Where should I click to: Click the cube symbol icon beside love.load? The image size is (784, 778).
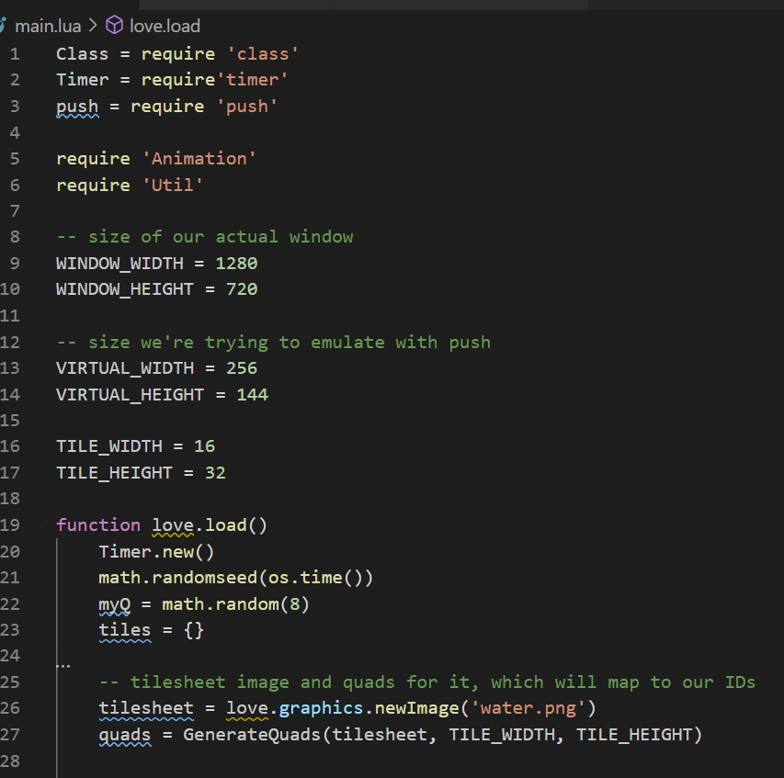[x=115, y=25]
